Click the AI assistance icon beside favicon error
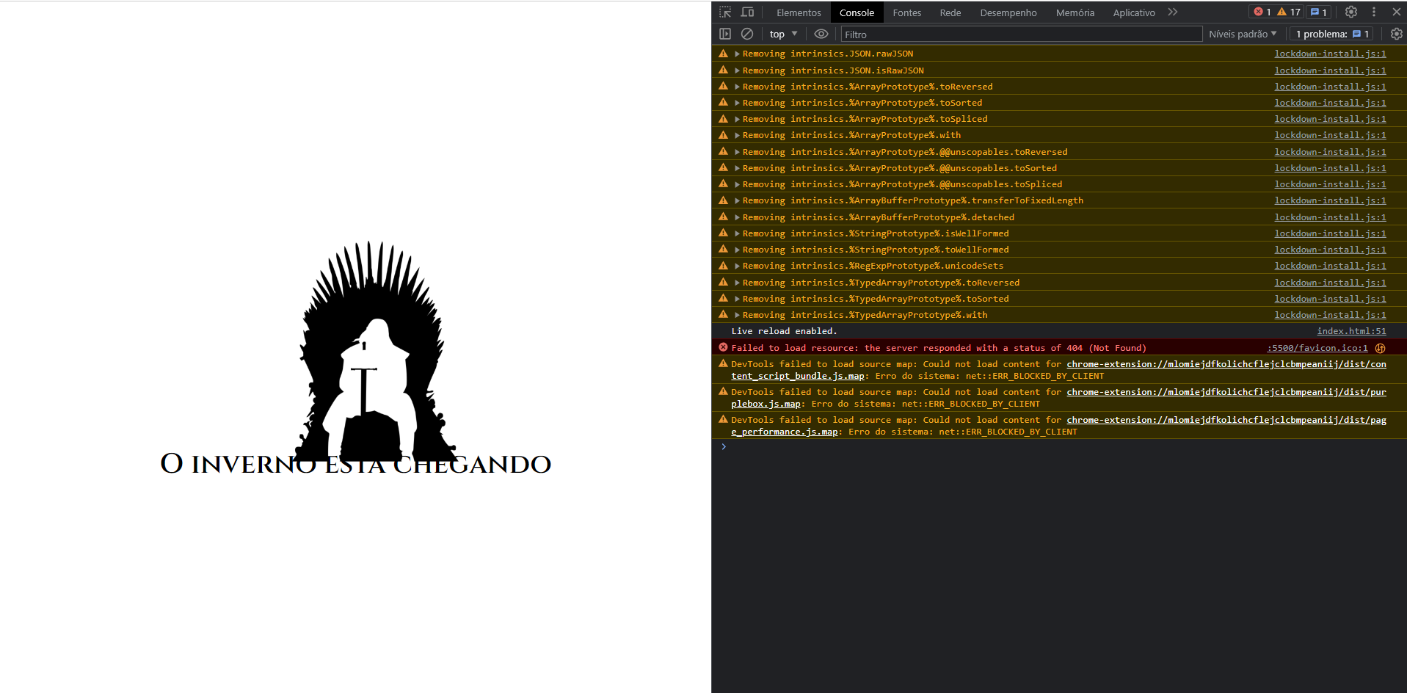 click(x=1380, y=348)
